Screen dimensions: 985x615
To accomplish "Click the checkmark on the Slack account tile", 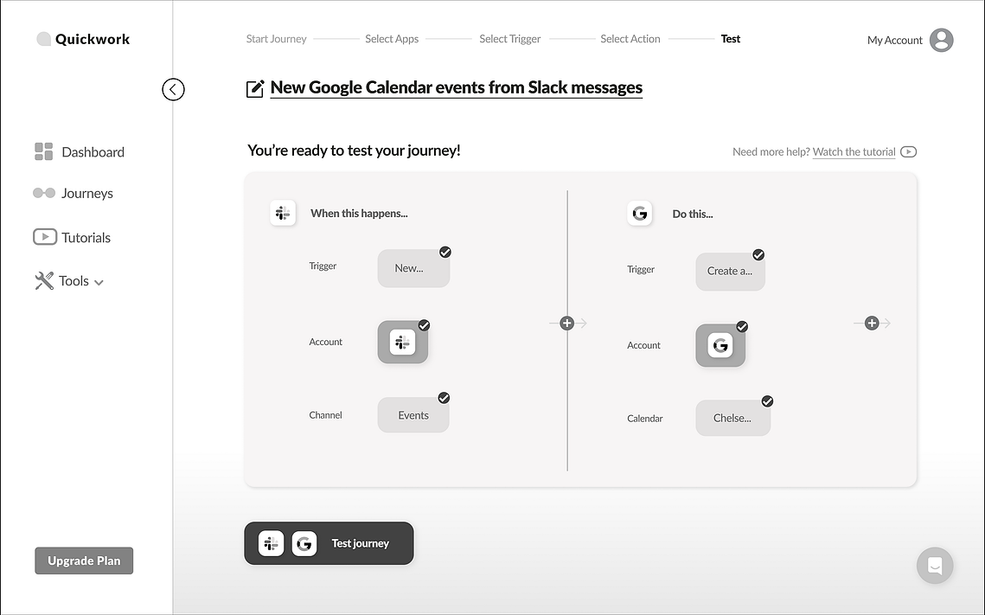I will coord(424,325).
